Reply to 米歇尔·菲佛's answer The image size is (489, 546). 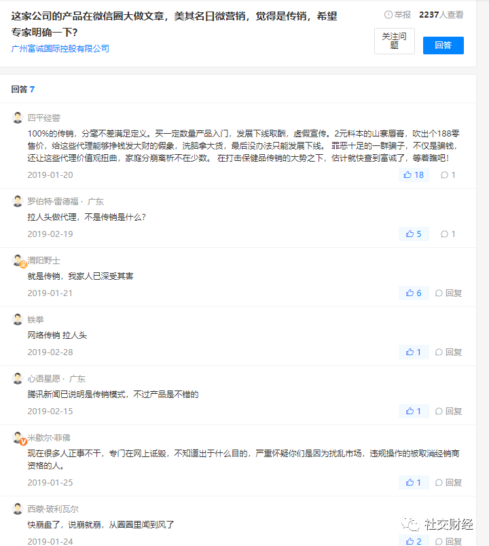448,483
